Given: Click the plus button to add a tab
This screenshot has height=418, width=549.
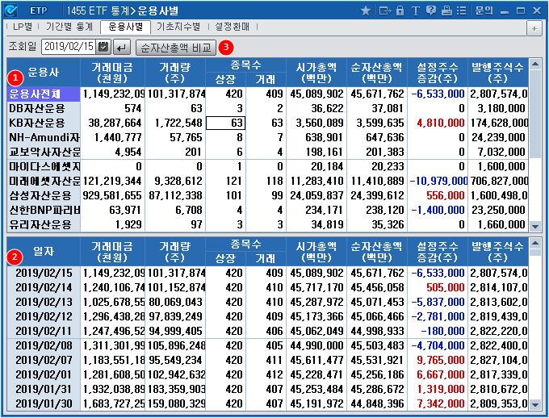Looking at the screenshot, I should point(534,28).
